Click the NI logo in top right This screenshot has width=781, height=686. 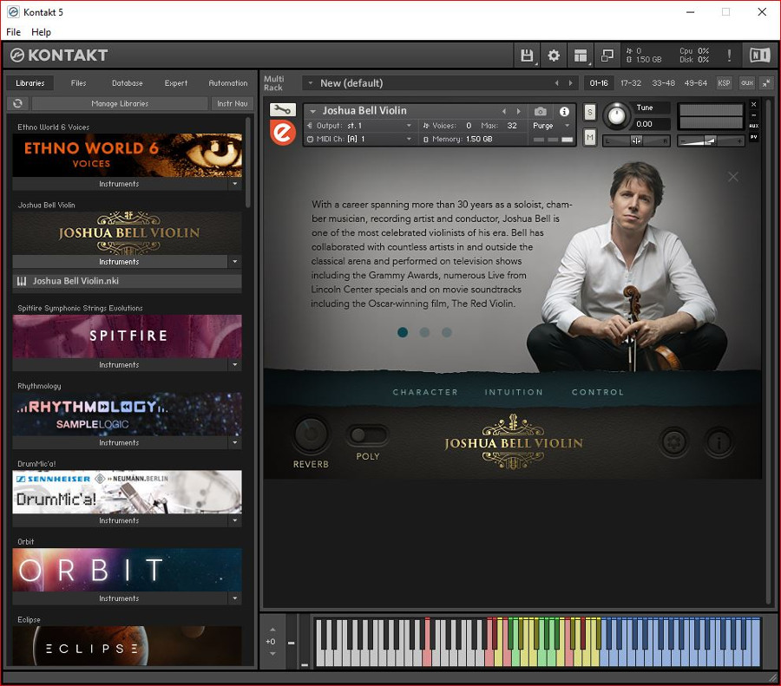pyautogui.click(x=760, y=55)
